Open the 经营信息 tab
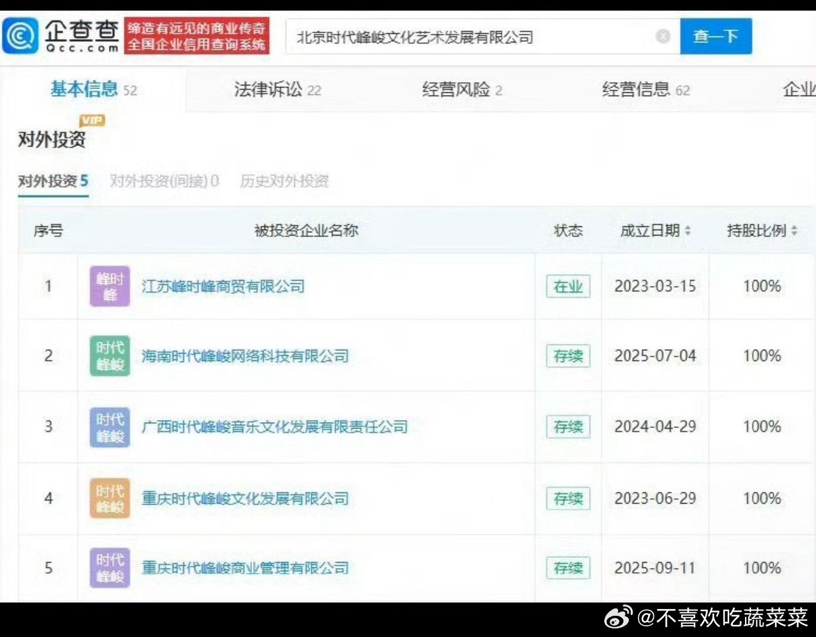Screen dimensions: 816x637 point(645,90)
